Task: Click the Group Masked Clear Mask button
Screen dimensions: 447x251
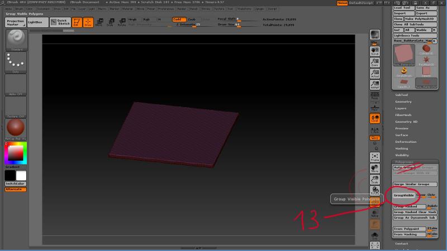Action: coord(415,212)
